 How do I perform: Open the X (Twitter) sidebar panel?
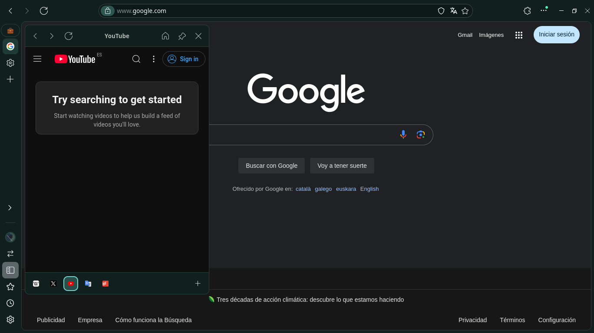click(x=53, y=284)
